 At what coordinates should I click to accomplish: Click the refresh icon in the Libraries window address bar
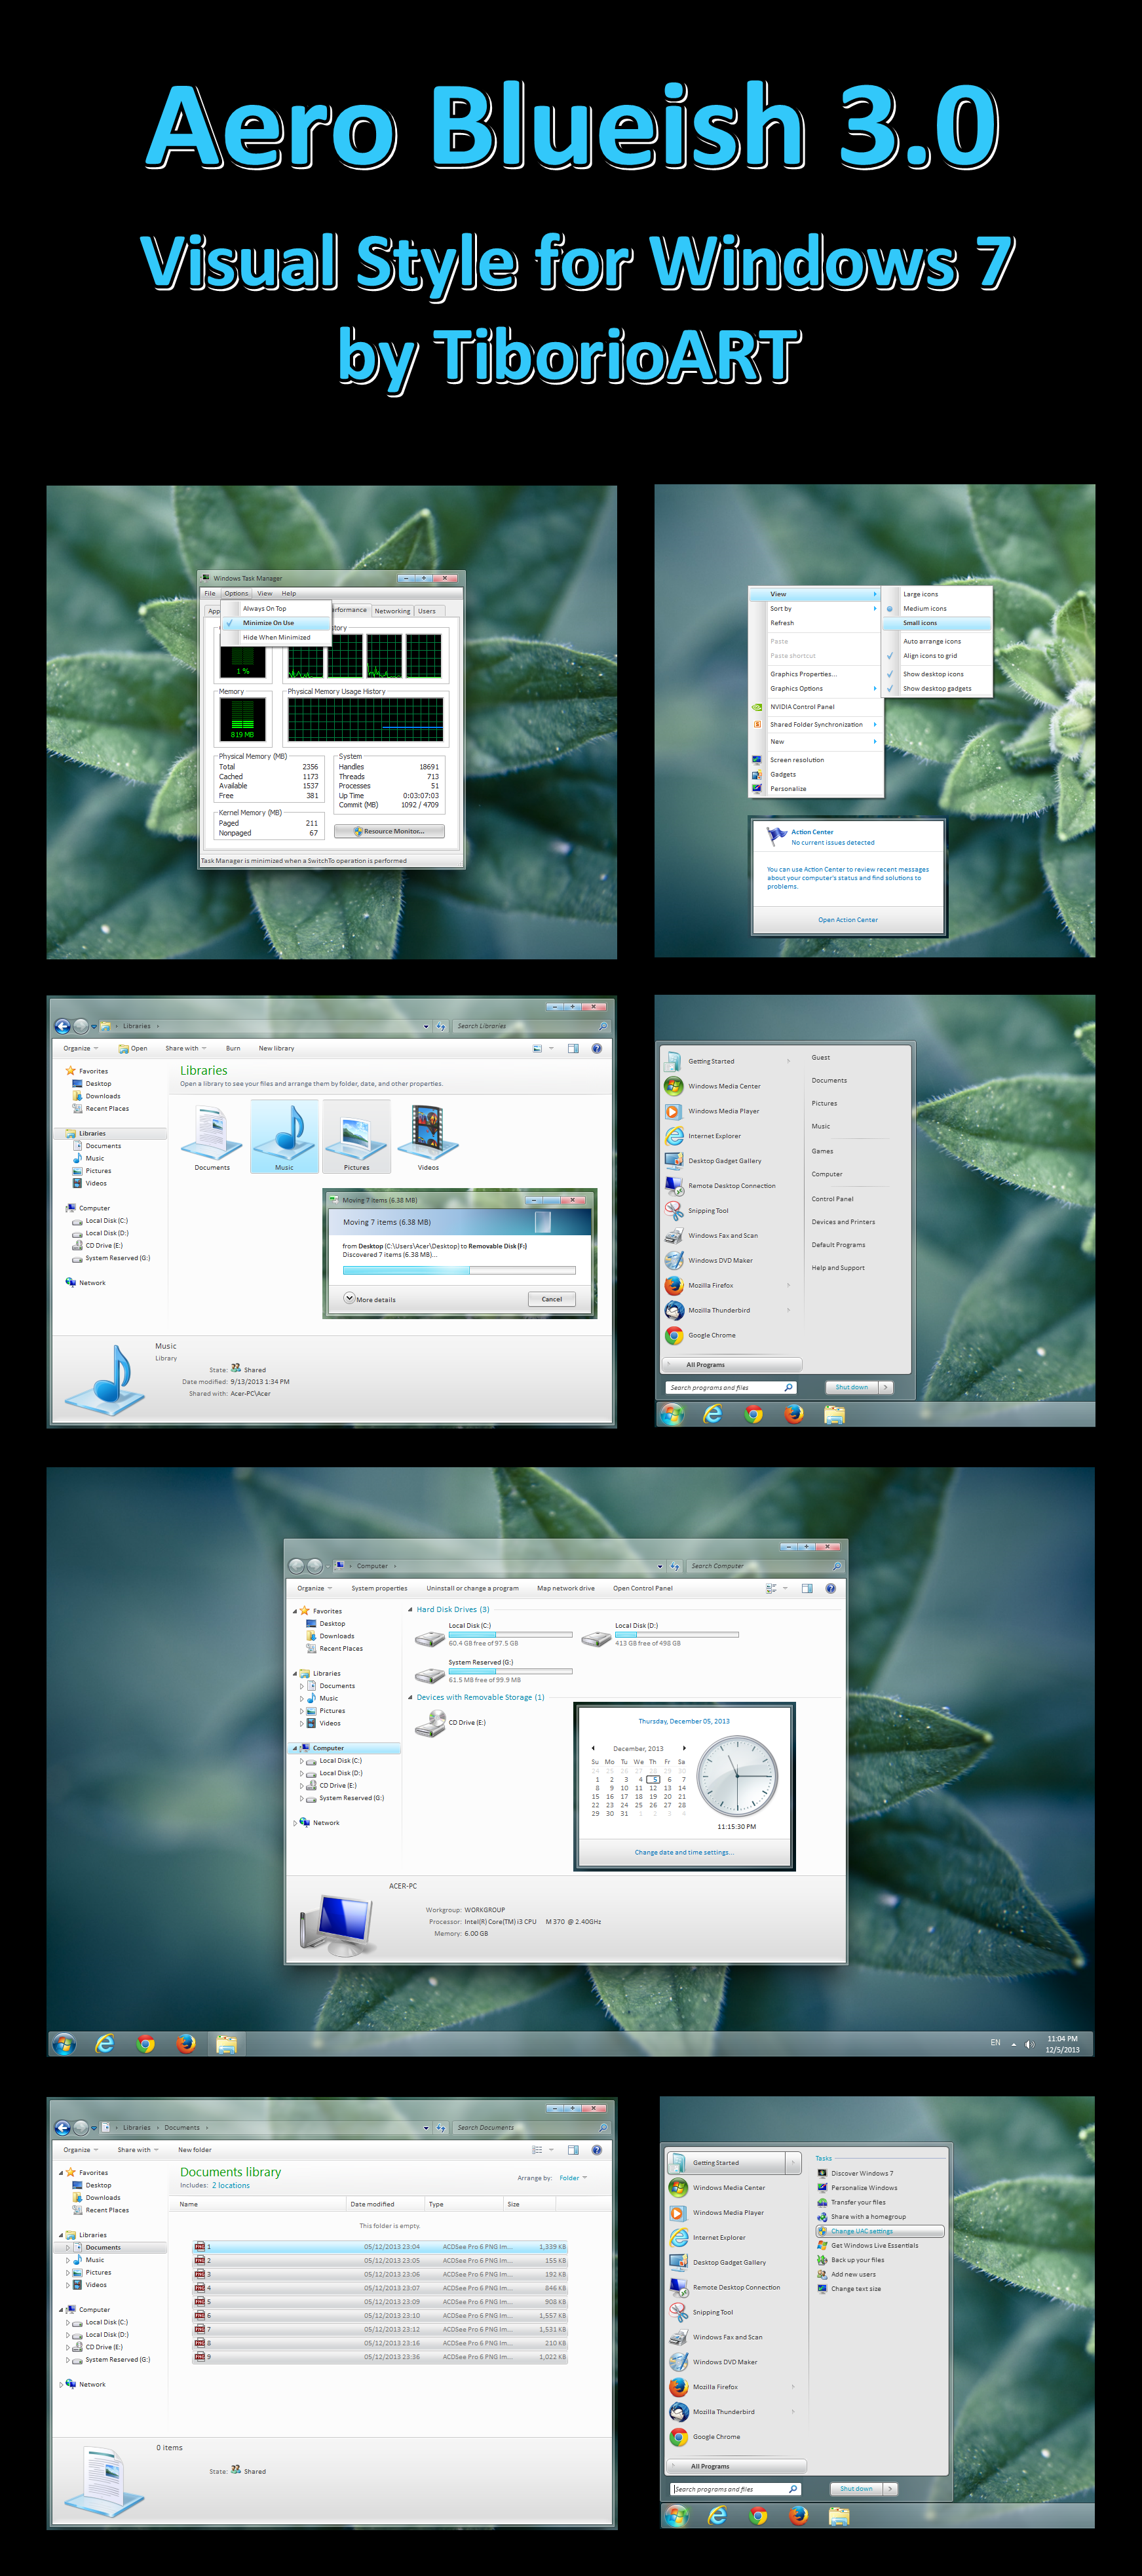(441, 1026)
